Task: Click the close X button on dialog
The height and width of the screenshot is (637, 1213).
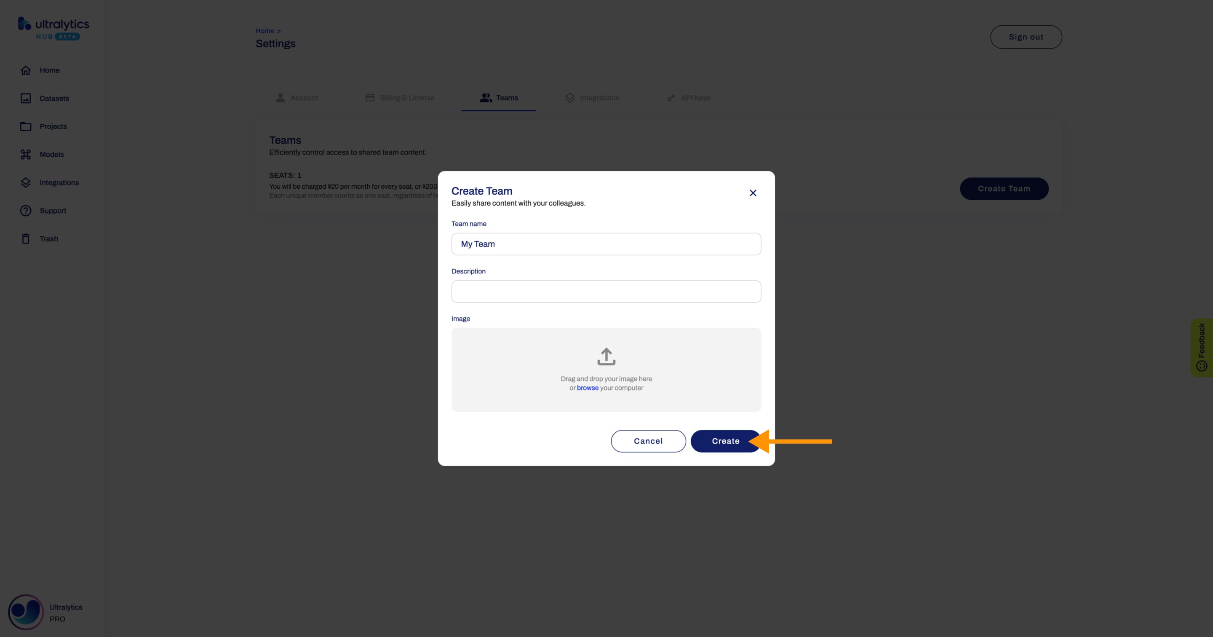Action: pyautogui.click(x=753, y=193)
